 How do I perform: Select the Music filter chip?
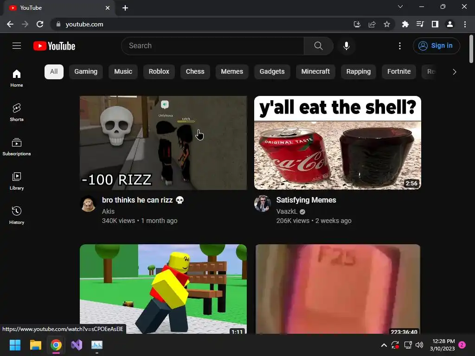[x=123, y=72]
